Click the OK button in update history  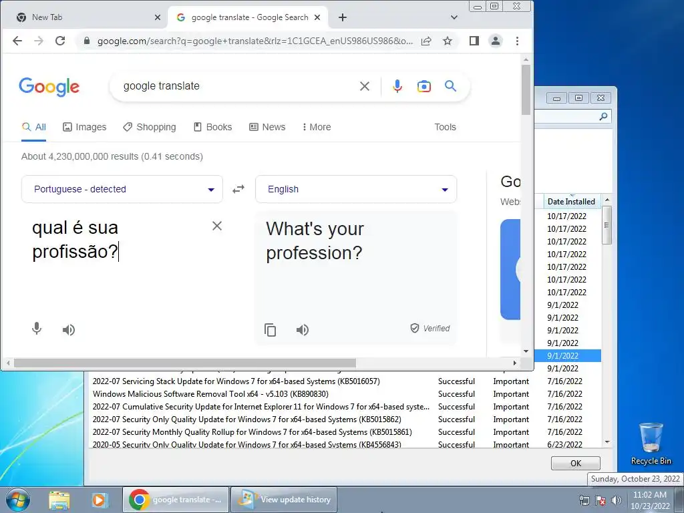point(575,463)
